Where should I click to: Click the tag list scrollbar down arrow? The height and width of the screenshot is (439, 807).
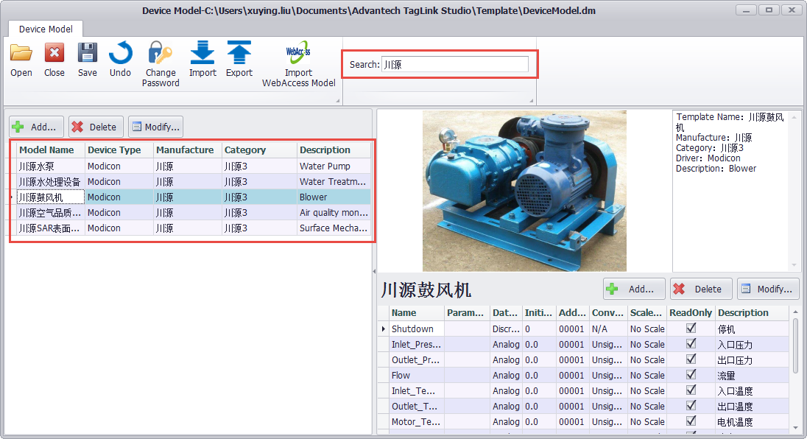[794, 427]
